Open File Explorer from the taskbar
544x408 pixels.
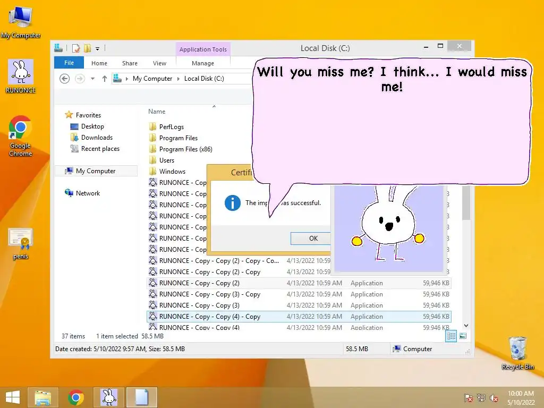(x=42, y=397)
